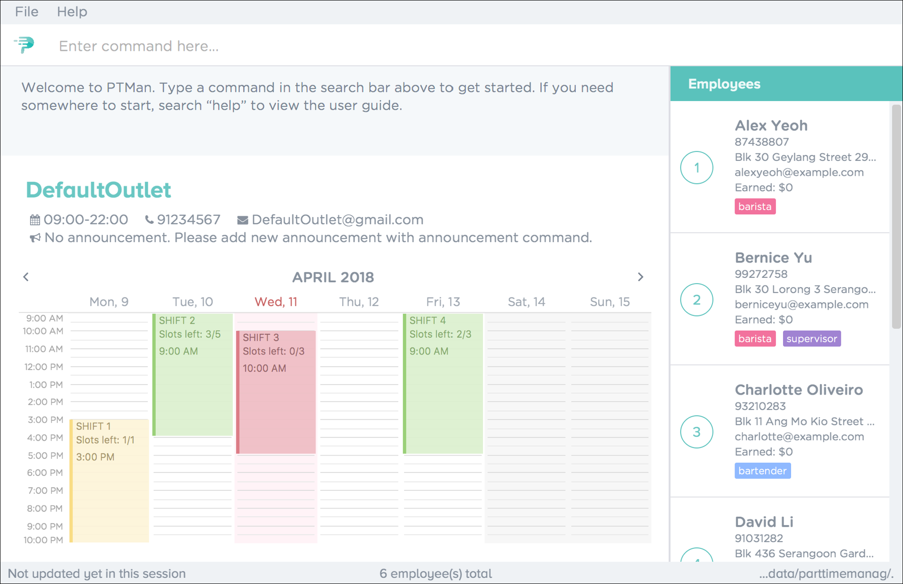The width and height of the screenshot is (903, 584).
Task: Go to the previous week with left chevron
Action: pyautogui.click(x=26, y=277)
